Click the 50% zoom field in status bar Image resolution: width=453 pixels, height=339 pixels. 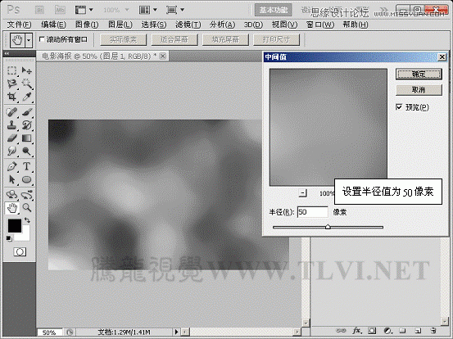pos(49,332)
